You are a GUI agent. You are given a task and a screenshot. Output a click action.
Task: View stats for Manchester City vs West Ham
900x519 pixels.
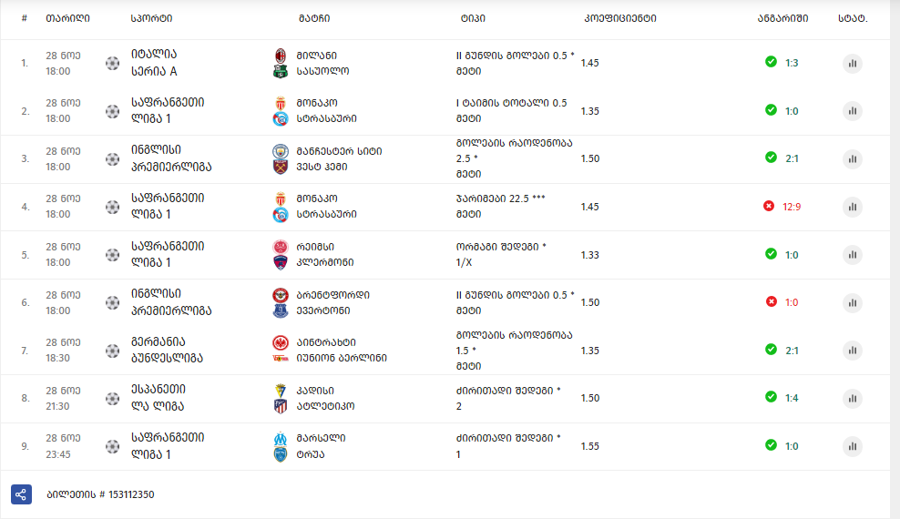853,158
